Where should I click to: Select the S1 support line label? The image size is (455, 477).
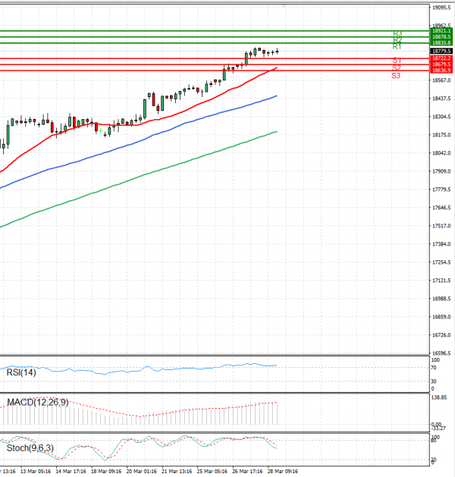pos(397,60)
